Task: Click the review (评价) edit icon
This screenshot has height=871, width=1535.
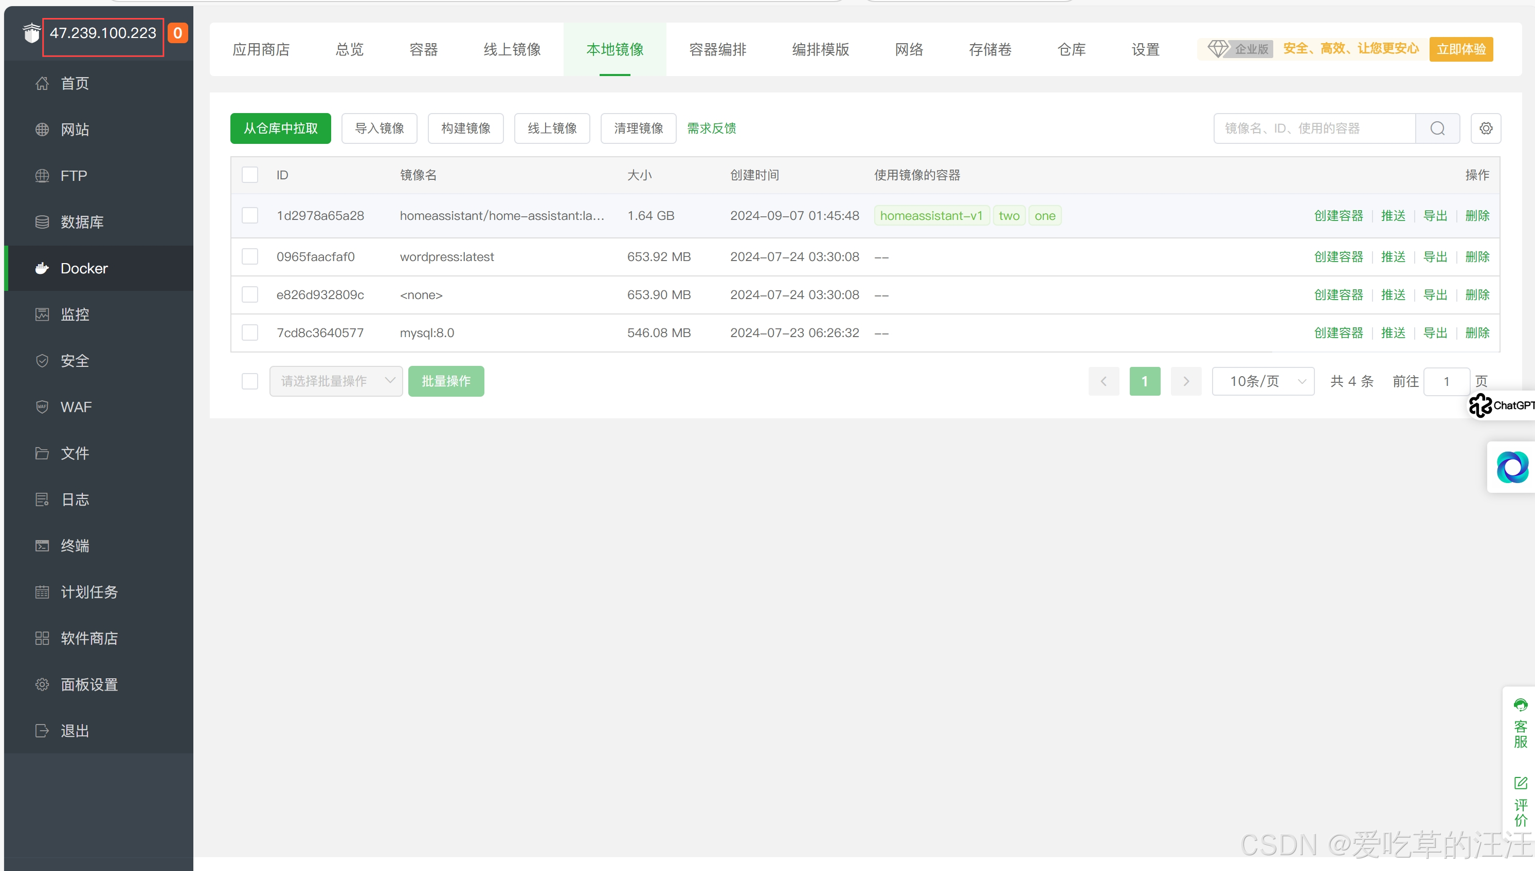Action: 1520,783
